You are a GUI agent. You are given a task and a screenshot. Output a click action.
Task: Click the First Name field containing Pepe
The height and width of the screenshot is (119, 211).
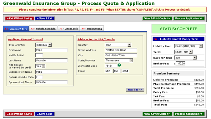51,50
